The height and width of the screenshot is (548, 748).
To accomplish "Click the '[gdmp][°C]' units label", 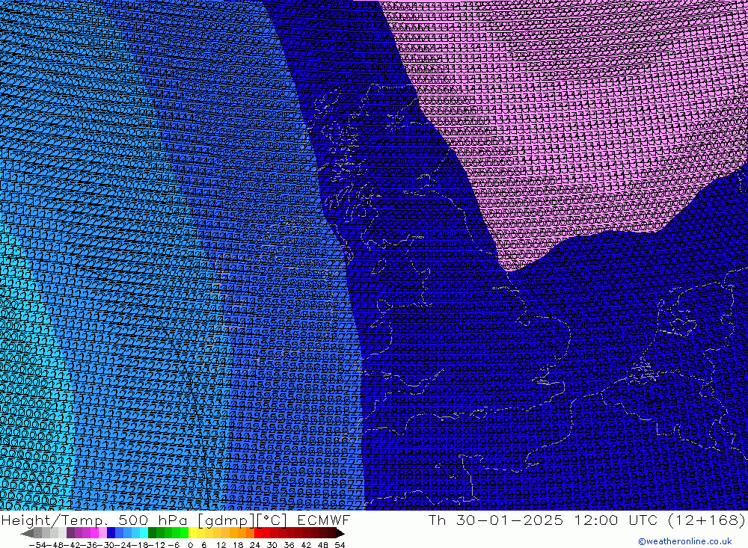I will tap(242, 520).
